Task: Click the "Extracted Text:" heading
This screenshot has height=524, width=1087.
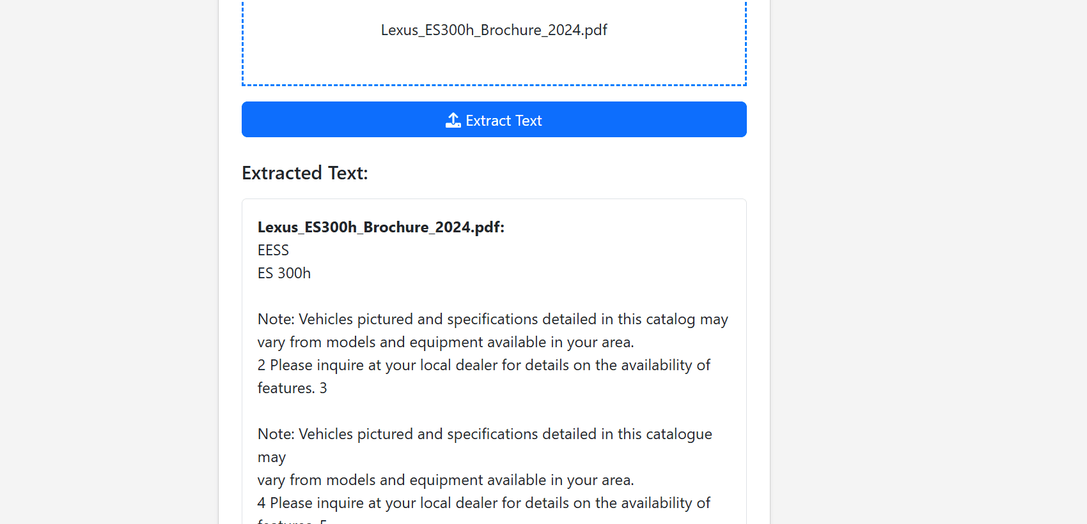Action: pyautogui.click(x=304, y=173)
